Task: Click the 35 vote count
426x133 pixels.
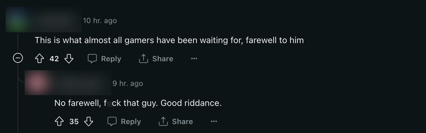Action: click(74, 122)
